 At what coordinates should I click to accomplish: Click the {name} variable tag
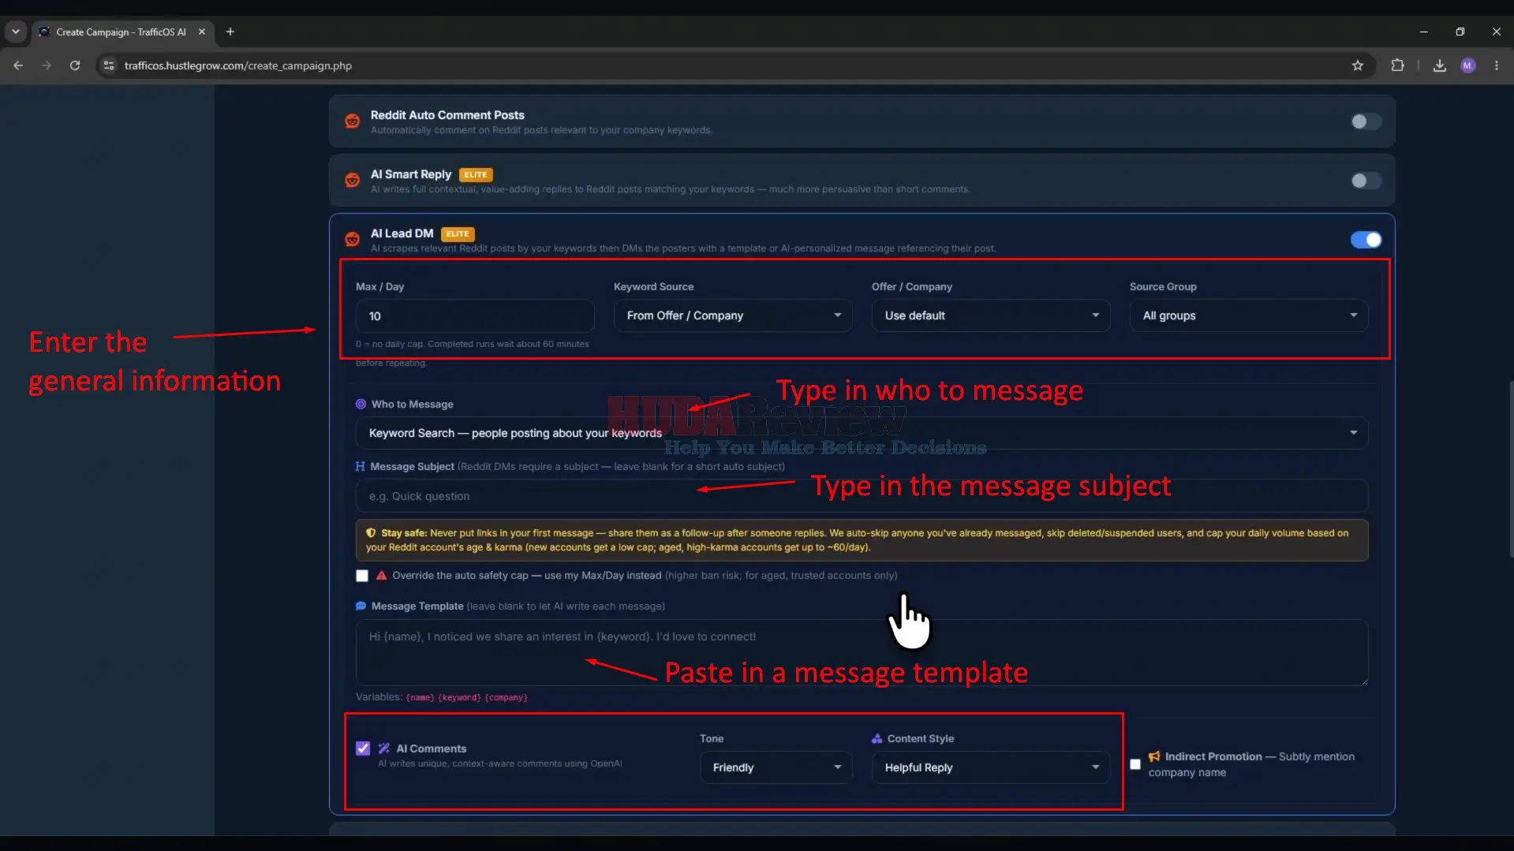pyautogui.click(x=421, y=697)
